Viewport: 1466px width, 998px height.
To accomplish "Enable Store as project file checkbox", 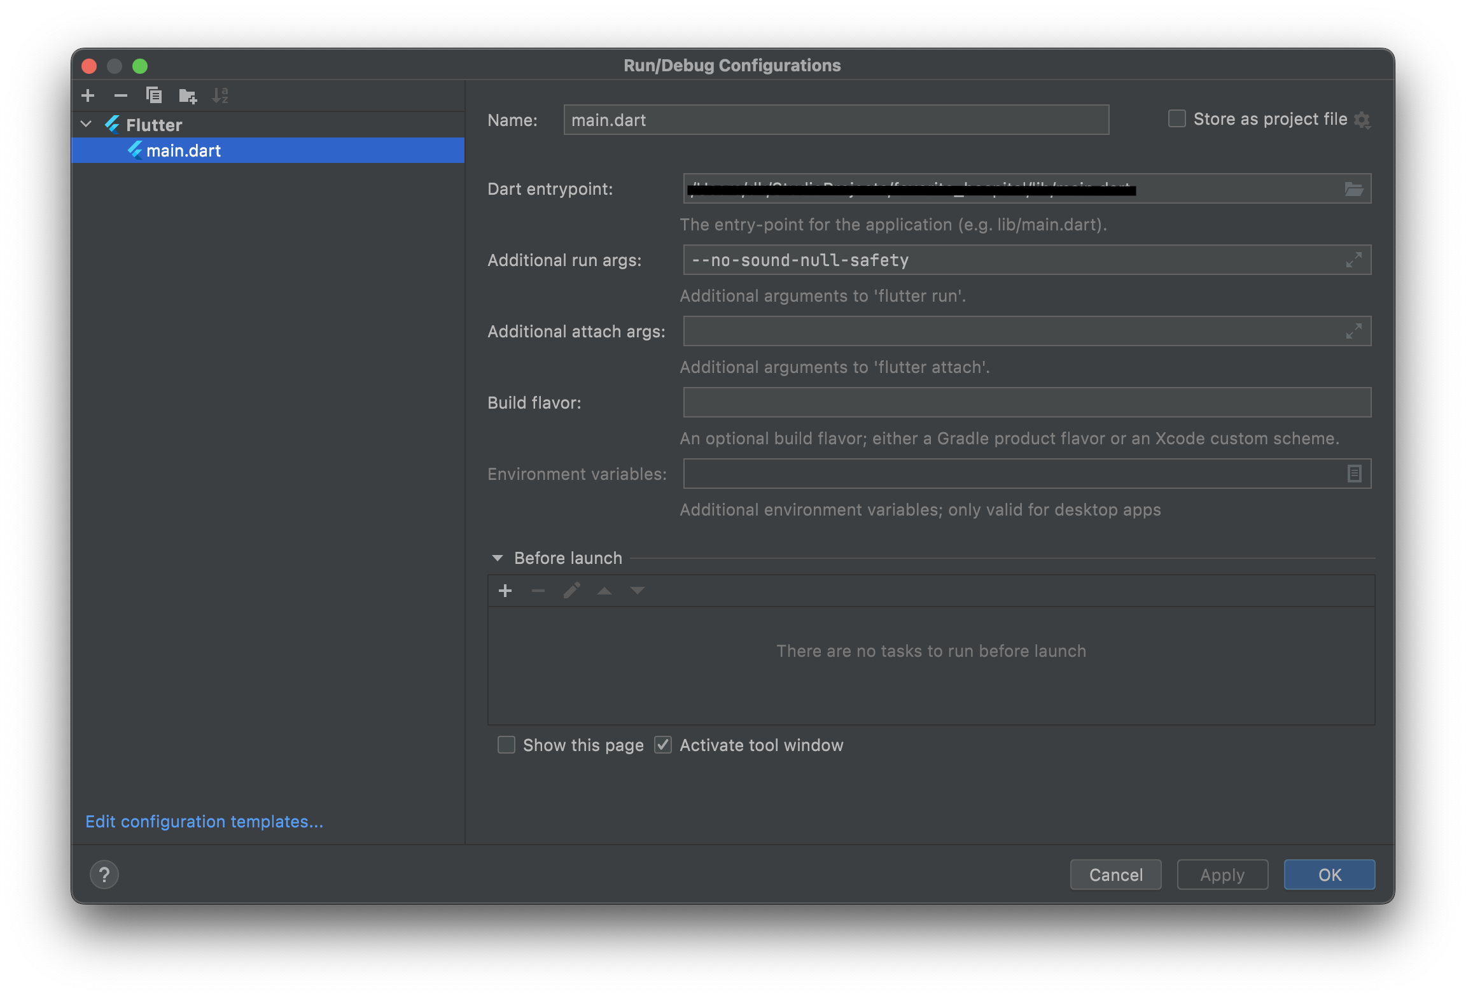I will pos(1176,119).
